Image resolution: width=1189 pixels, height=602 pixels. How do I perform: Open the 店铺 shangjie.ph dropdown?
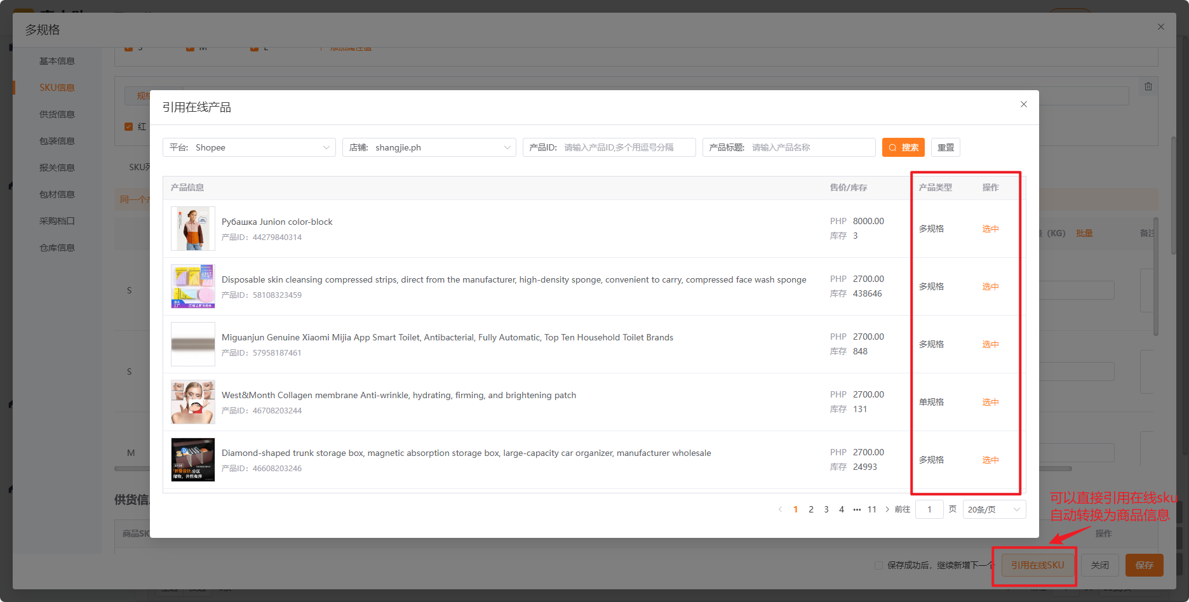pos(429,147)
